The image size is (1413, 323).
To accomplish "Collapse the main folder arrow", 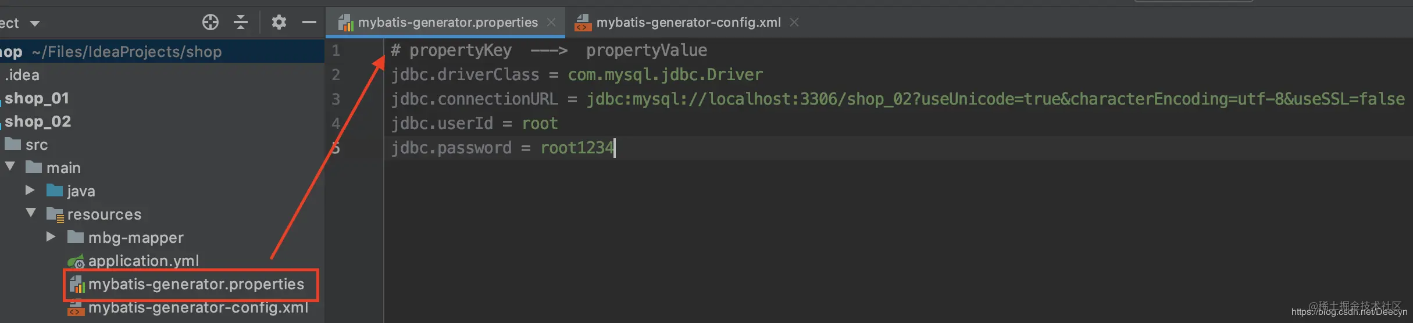I will tap(10, 167).
